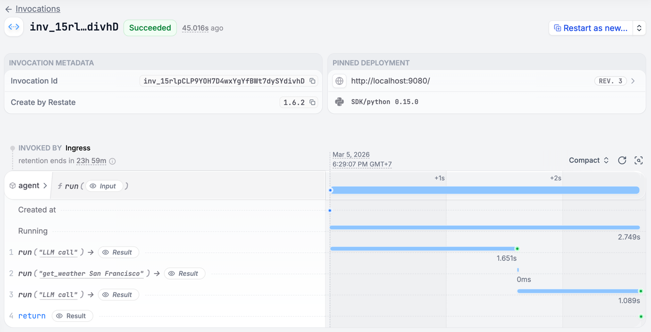This screenshot has width=651, height=332.
Task: Click the REV. 3 revision badge
Action: click(610, 81)
